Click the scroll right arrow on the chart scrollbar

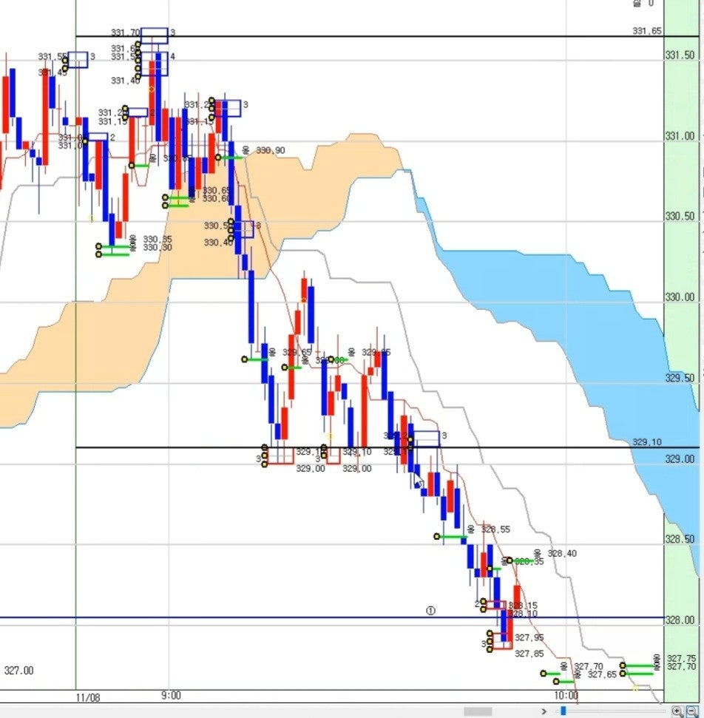click(544, 711)
